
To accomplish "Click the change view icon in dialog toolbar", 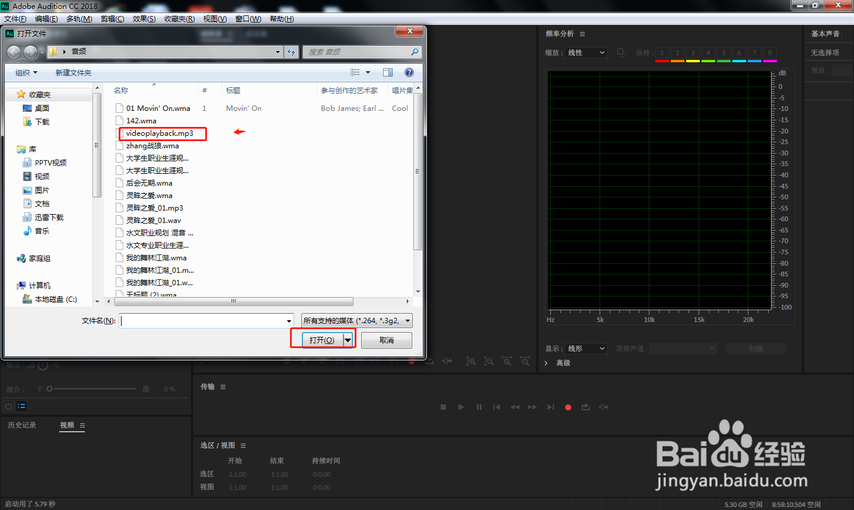I will point(355,72).
